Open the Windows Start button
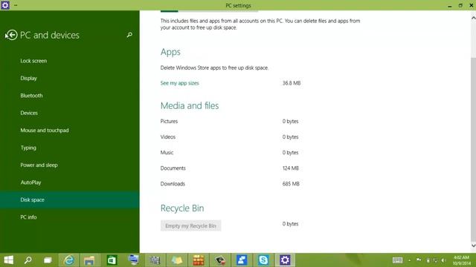Viewport: 476px width, 267px height. [8, 260]
